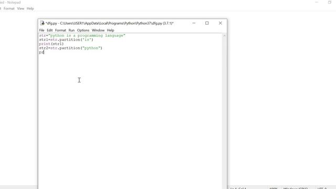The height and width of the screenshot is (189, 336).
Task: Click the line str1=str.partition("is")
Action: pyautogui.click(x=66, y=40)
